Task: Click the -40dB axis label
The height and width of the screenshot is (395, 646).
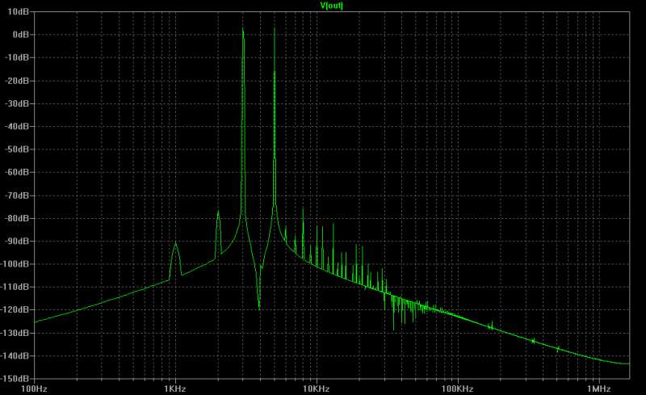Action: tap(17, 126)
